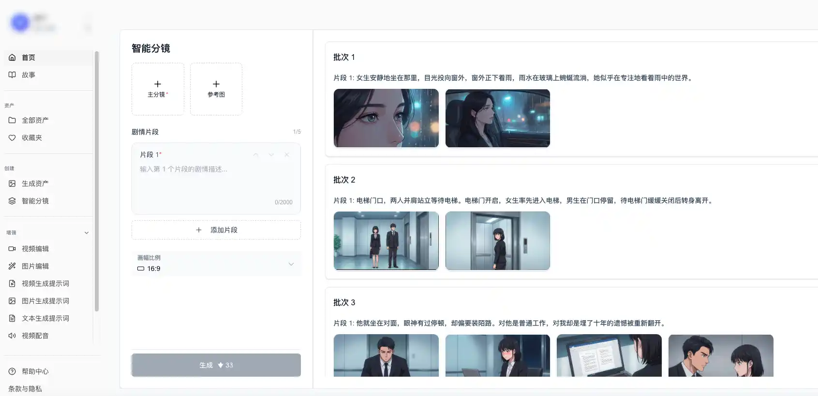
Task: Select the 生成资产 image icon
Action: (x=12, y=184)
